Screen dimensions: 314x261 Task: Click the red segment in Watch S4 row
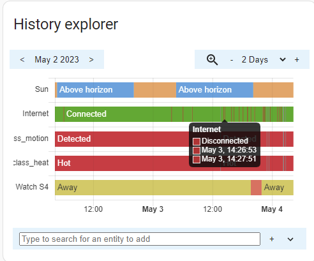point(256,188)
